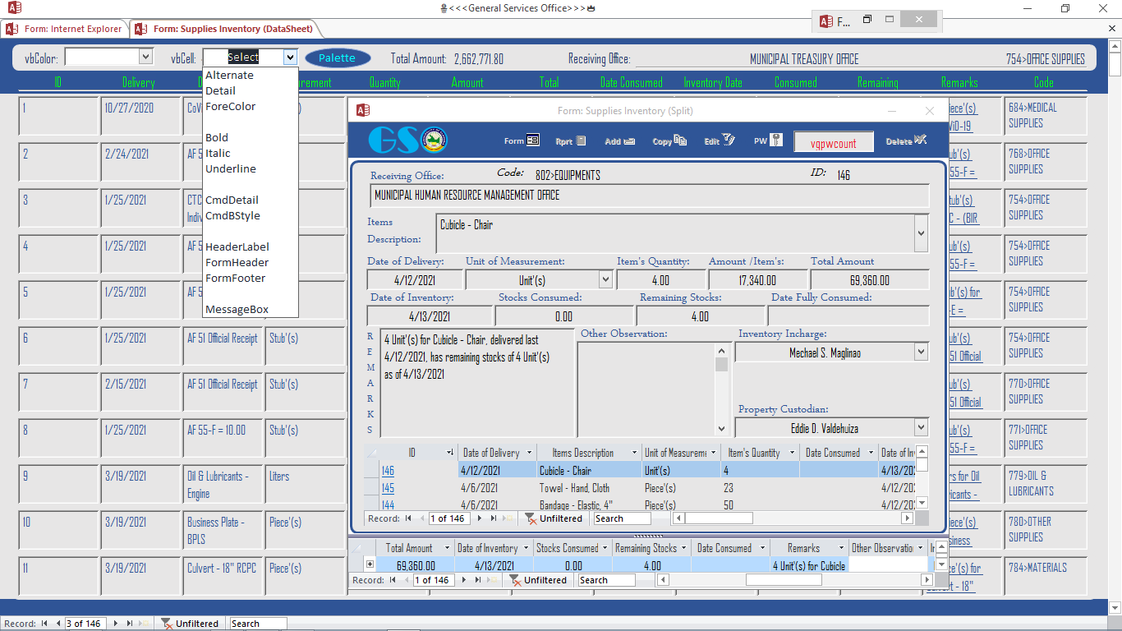
Task: Click the Delete record icon
Action: pyautogui.click(x=919, y=140)
